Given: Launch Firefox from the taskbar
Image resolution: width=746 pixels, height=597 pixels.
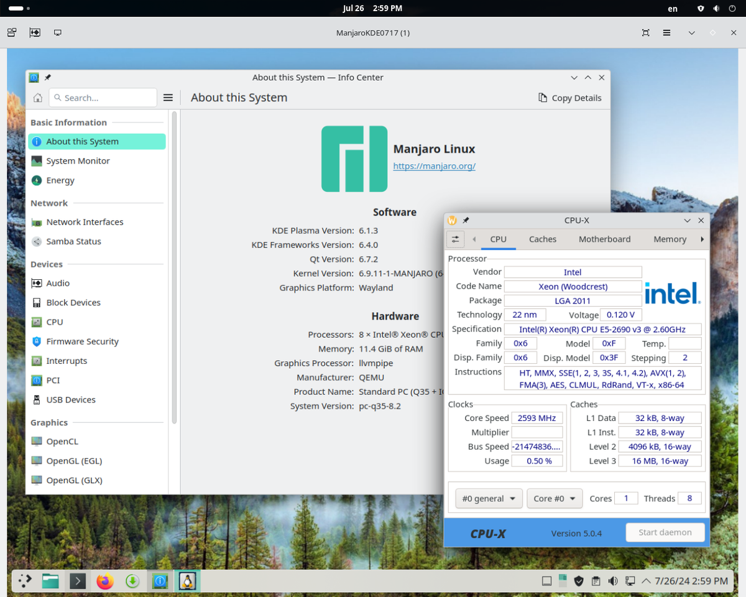Looking at the screenshot, I should coord(104,581).
